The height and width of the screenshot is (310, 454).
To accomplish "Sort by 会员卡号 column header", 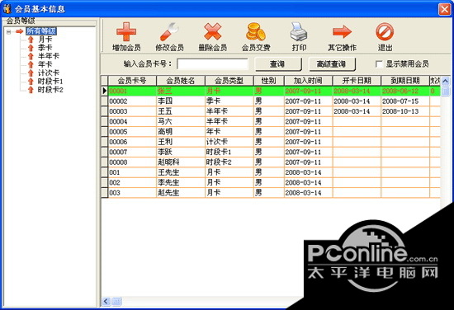I will (x=132, y=81).
